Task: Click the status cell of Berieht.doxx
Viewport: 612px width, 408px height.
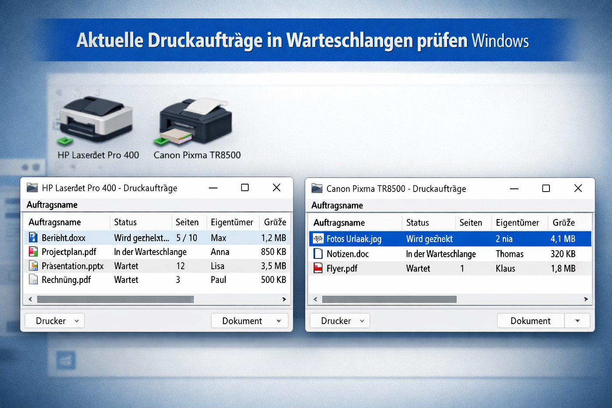Action: point(142,238)
